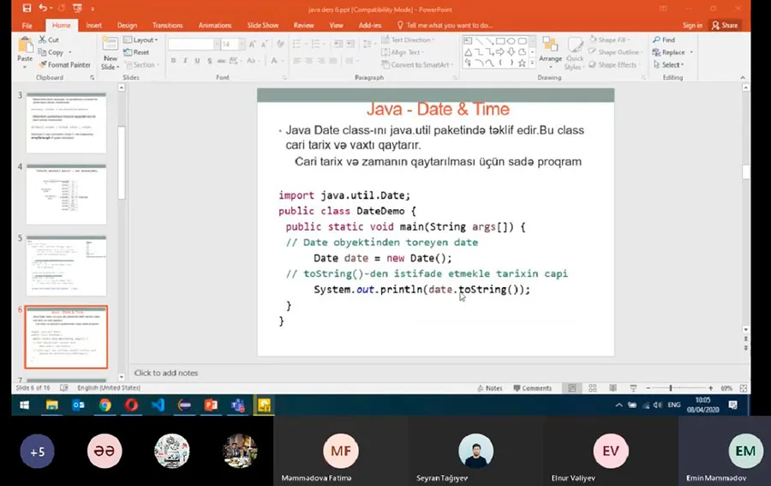Start slideshow from Quick Access toolbar icon
Viewport: 771px width, 486px height.
click(77, 8)
